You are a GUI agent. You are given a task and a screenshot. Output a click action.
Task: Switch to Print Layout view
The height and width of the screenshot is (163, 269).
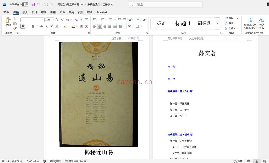coord(257,161)
